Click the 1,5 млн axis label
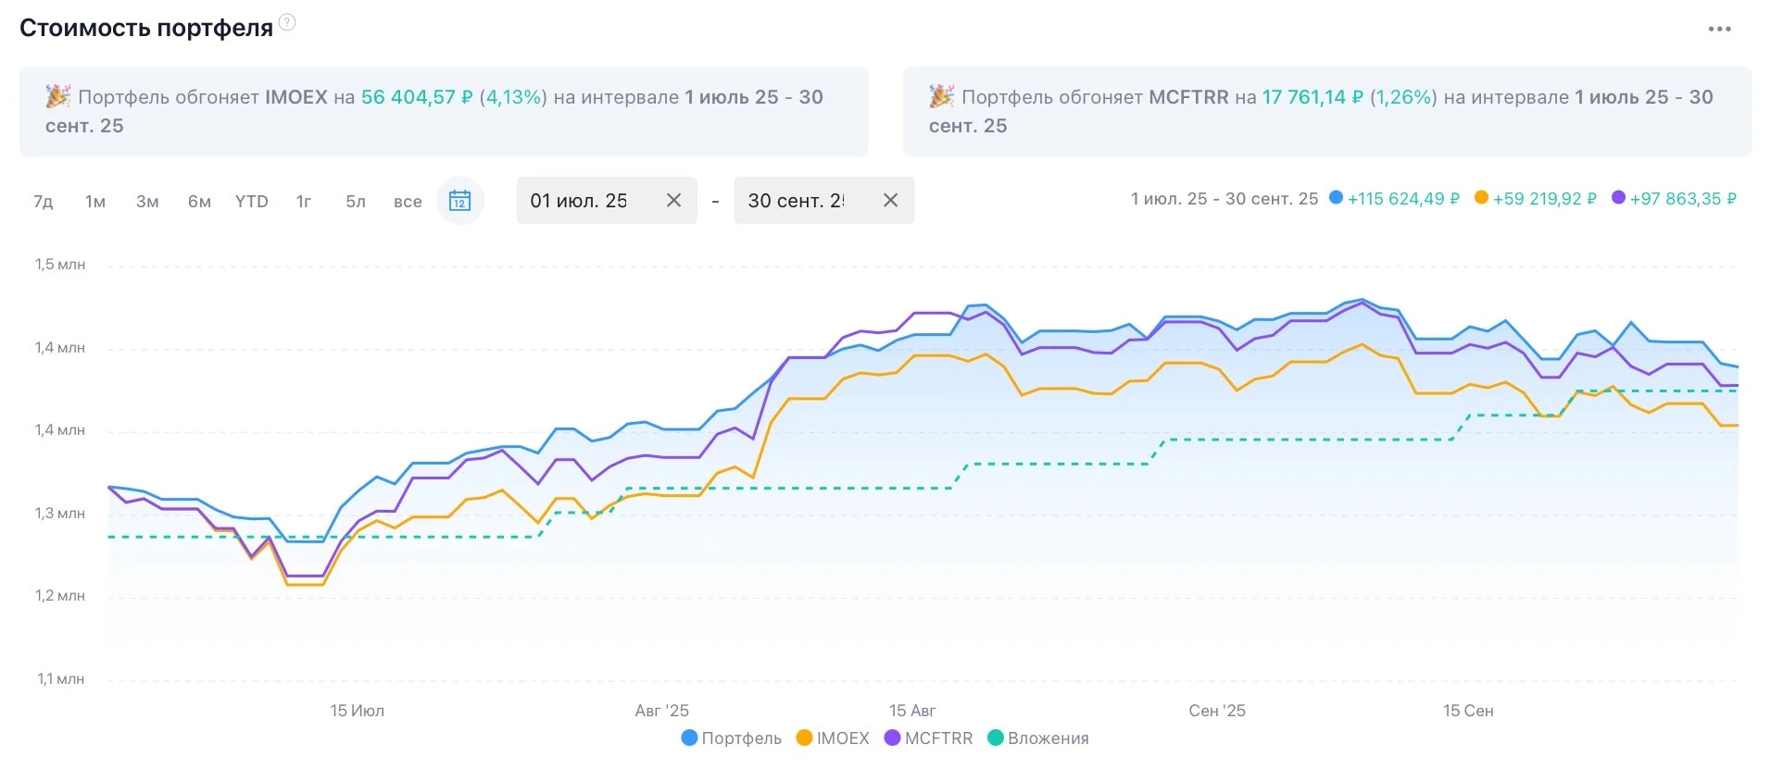This screenshot has width=1771, height=769. point(60,265)
